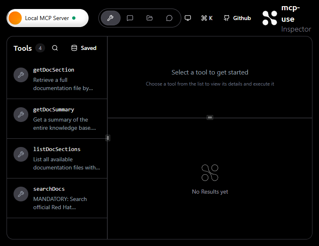The width and height of the screenshot is (319, 246).
Task: Click the wrench icon beside getDocSummary
Action: [21, 115]
